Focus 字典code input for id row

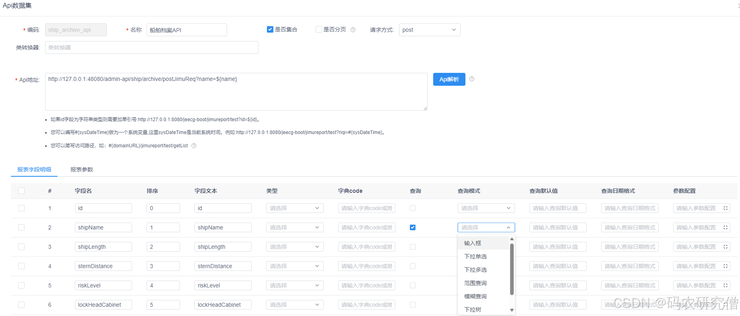(x=367, y=208)
